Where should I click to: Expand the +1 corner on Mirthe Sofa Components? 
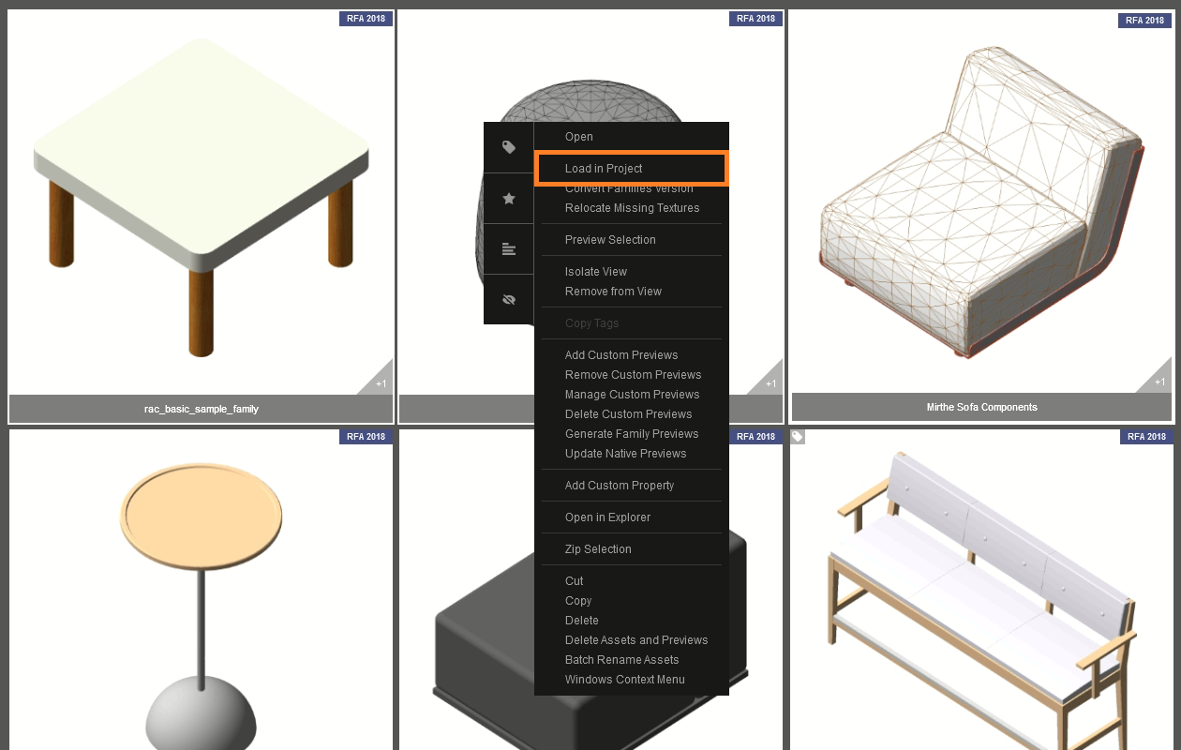[1159, 380]
